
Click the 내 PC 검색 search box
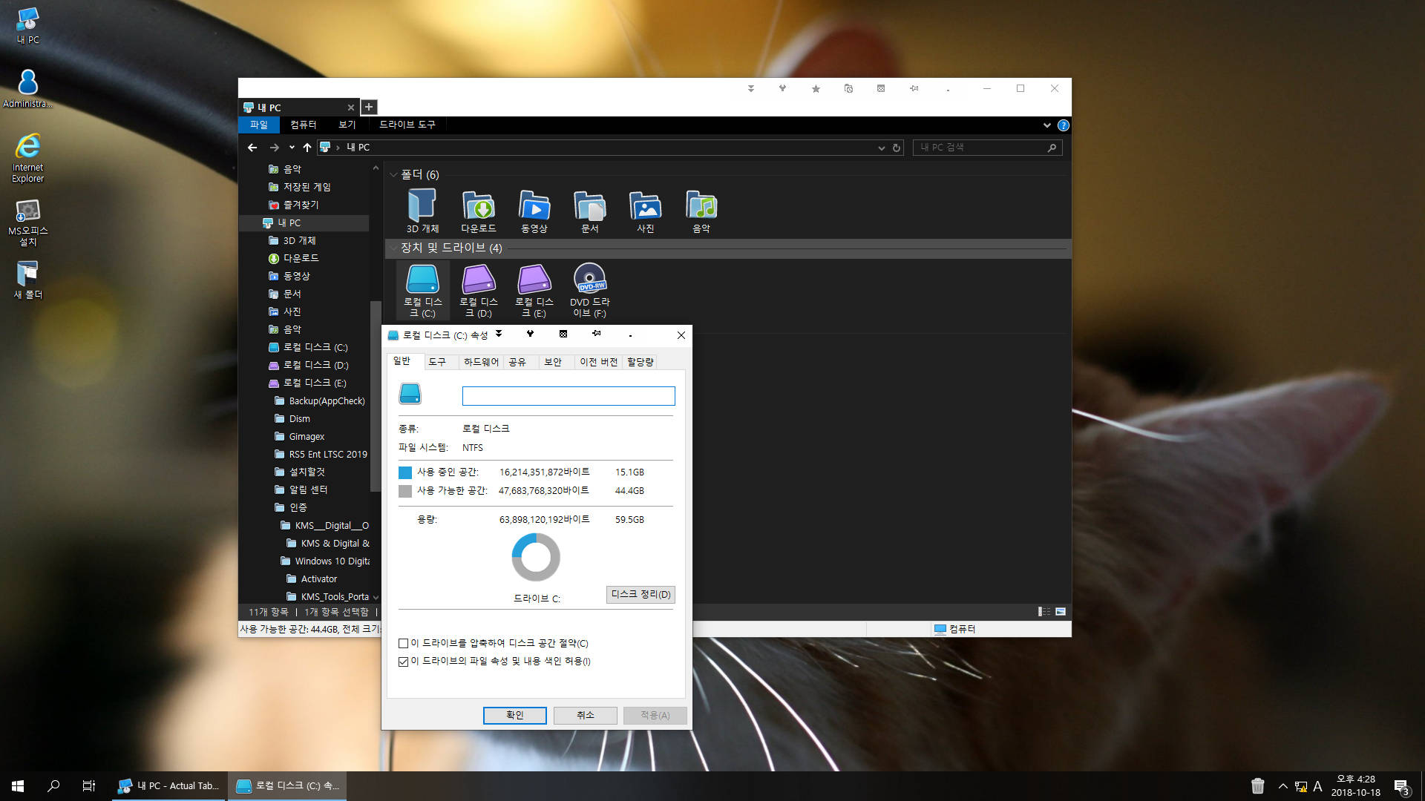point(987,148)
